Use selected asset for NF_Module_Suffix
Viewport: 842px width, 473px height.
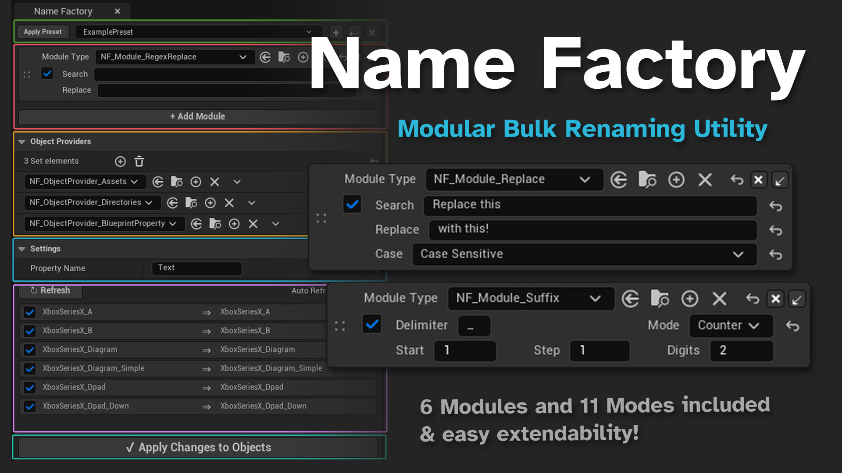[630, 299]
